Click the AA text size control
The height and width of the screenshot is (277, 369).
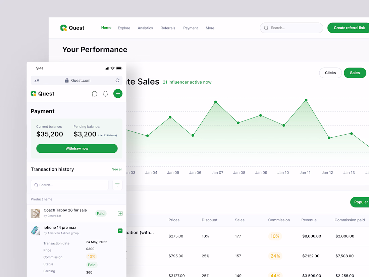(x=37, y=81)
